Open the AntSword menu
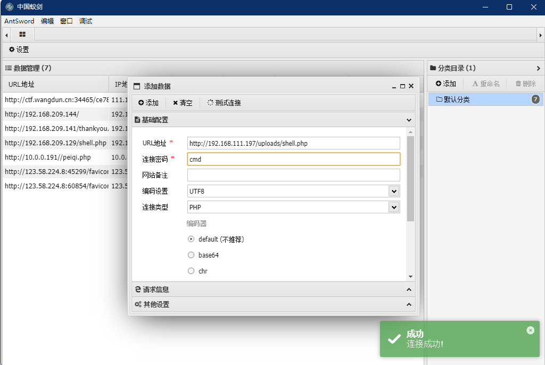 point(19,21)
